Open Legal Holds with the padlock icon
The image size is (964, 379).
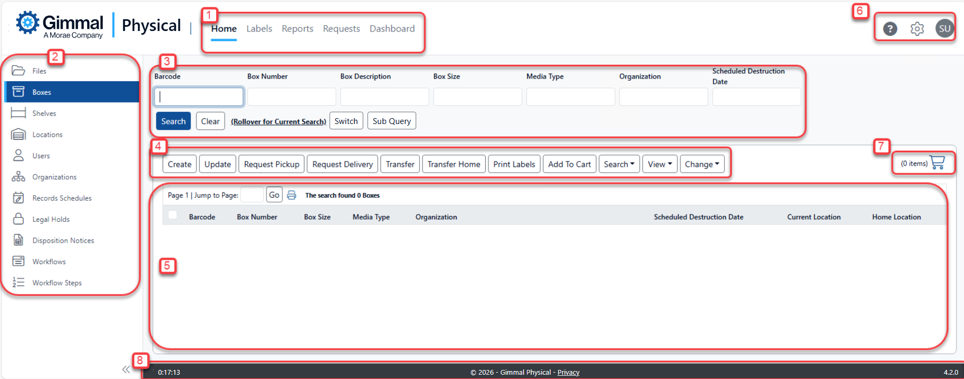[18, 219]
